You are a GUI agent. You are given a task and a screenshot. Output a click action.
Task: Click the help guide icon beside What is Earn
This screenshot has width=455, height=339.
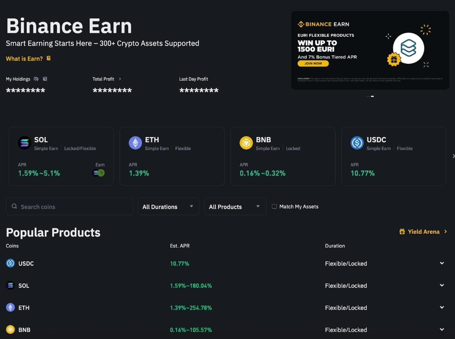[49, 59]
